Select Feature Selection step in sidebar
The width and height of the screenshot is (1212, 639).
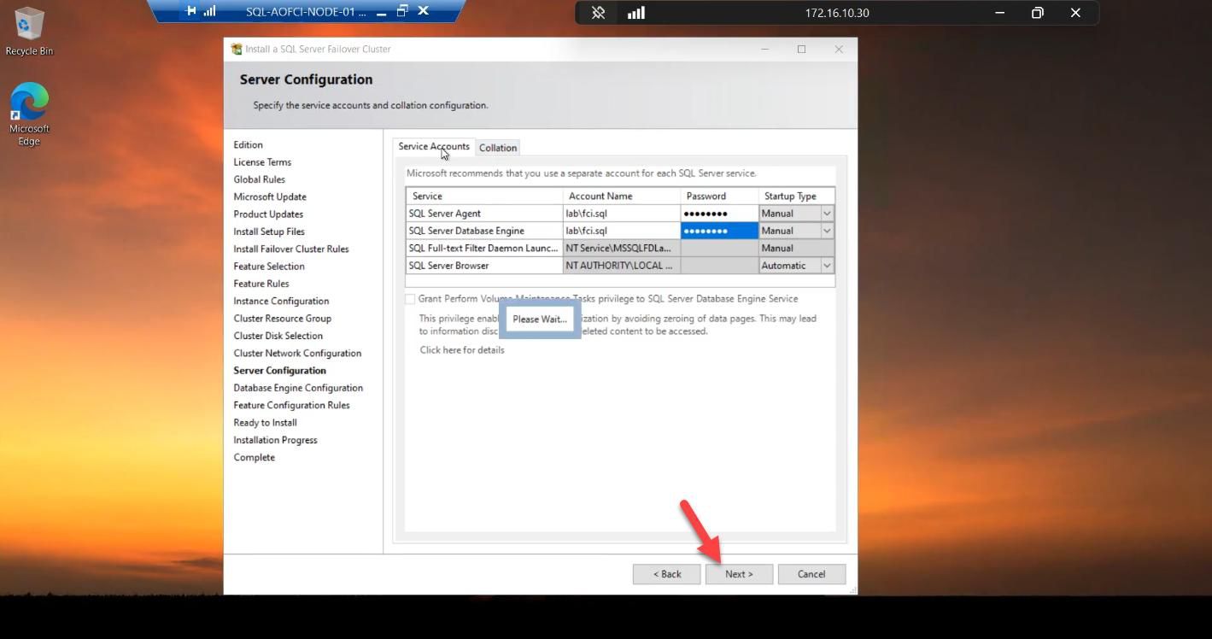point(269,267)
